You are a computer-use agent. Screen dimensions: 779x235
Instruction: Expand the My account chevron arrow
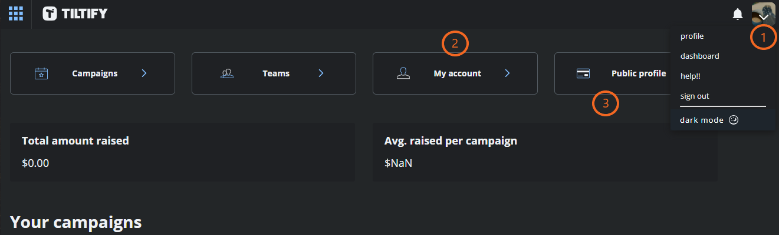point(507,73)
